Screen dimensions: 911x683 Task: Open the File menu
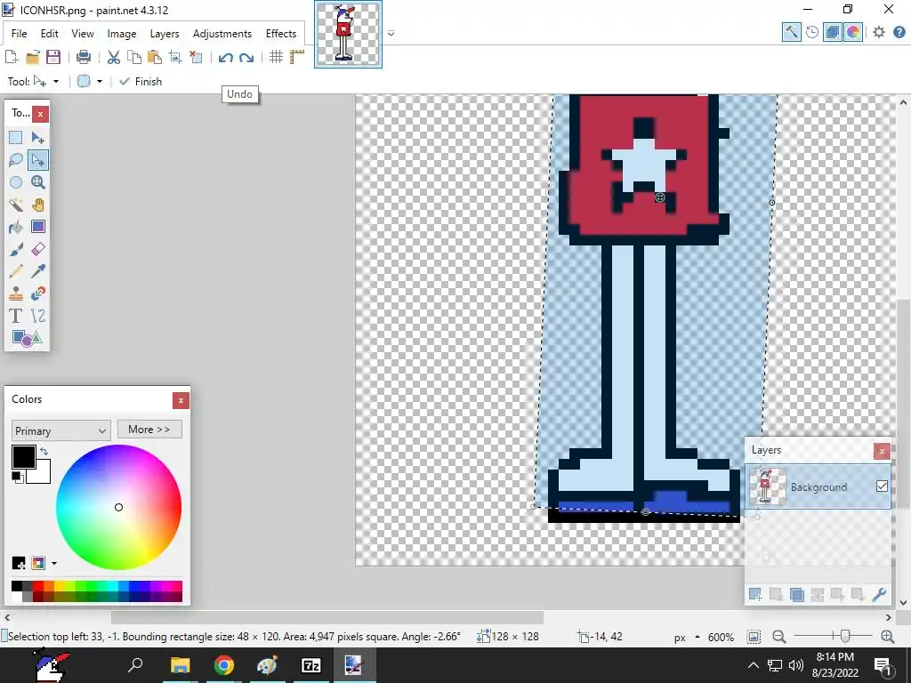(20, 34)
